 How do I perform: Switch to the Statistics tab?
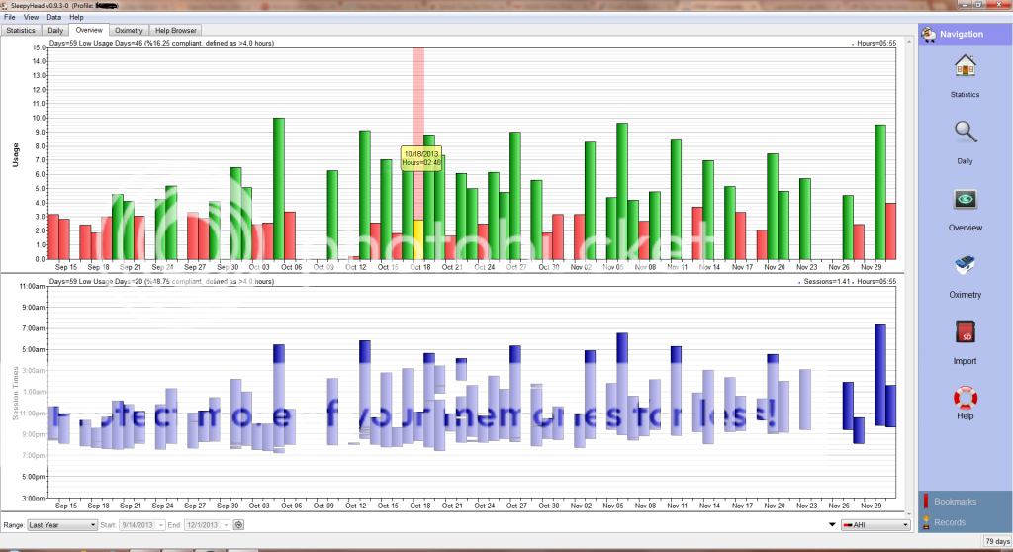pyautogui.click(x=21, y=31)
